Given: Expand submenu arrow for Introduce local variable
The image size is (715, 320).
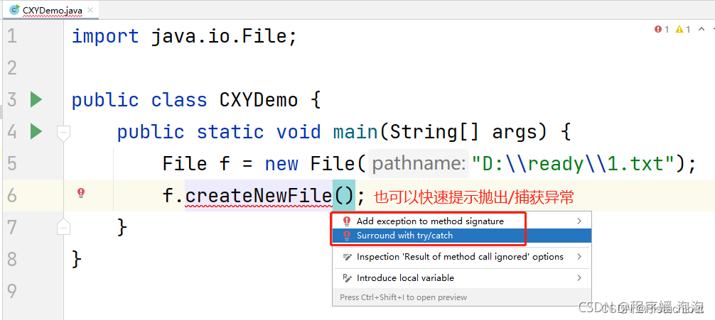Looking at the screenshot, I should (579, 277).
